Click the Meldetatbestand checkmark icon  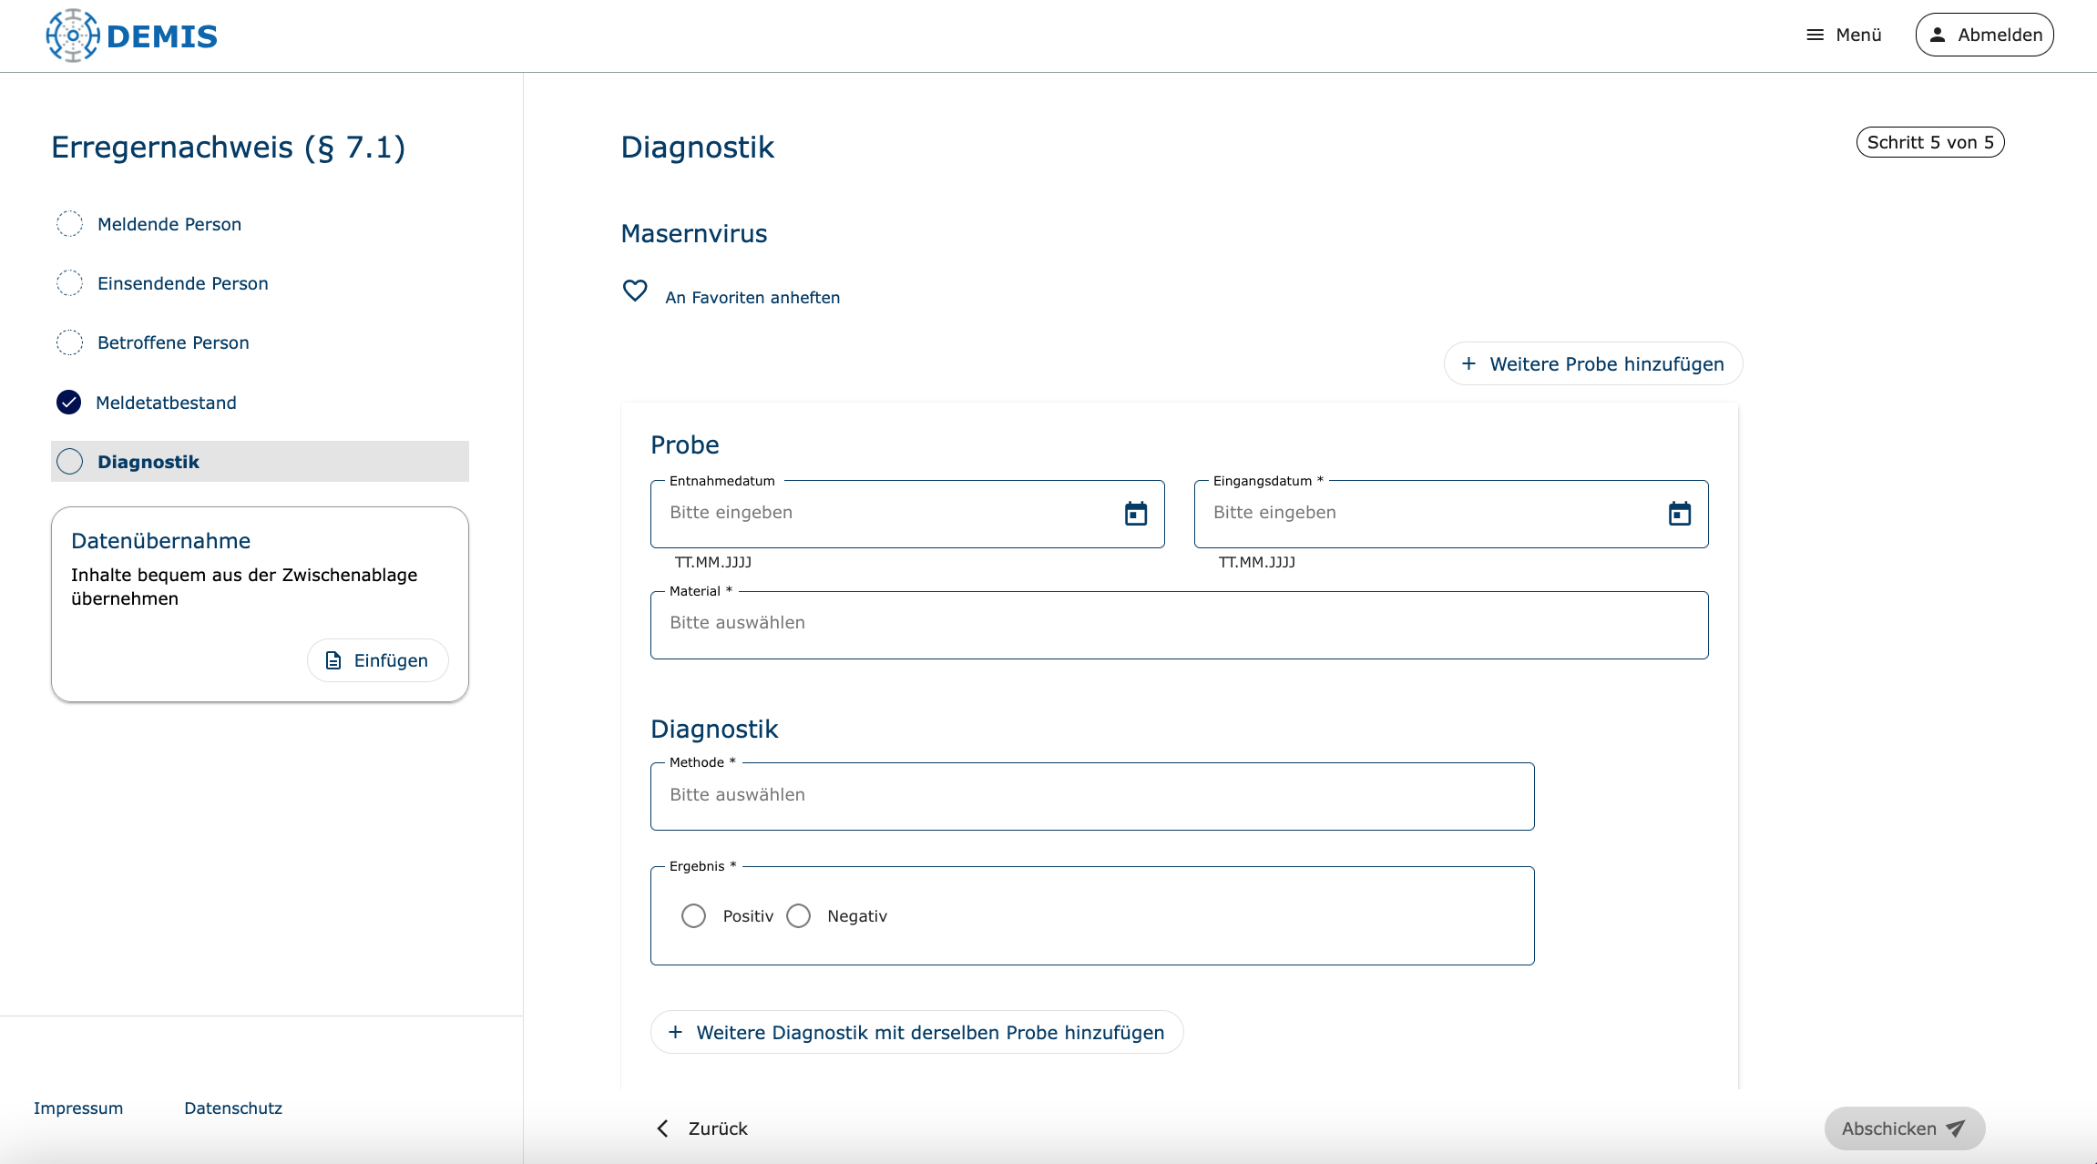[69, 403]
